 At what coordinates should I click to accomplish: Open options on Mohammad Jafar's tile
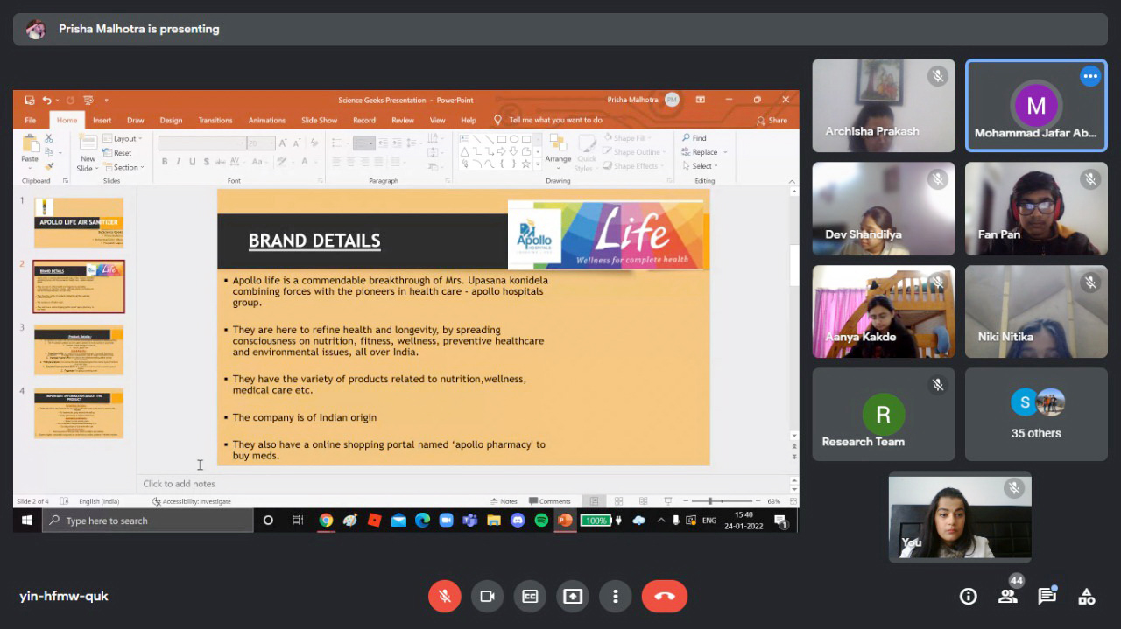[1090, 76]
